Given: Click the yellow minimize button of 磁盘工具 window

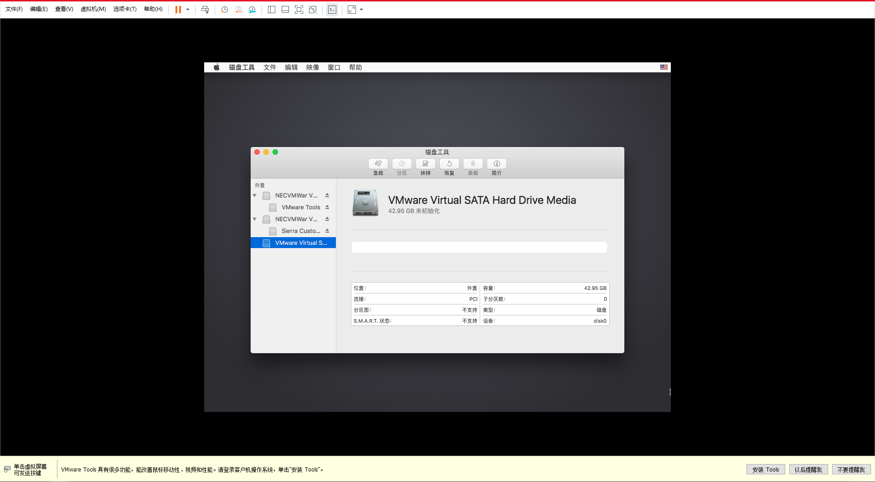Looking at the screenshot, I should pyautogui.click(x=266, y=152).
